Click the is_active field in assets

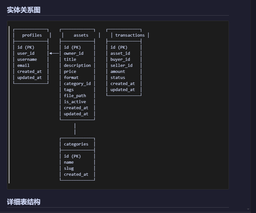(75, 102)
